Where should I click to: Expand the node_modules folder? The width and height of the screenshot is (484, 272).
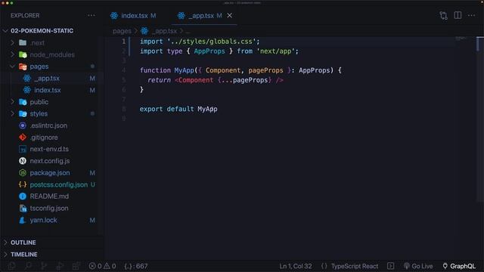pos(13,54)
